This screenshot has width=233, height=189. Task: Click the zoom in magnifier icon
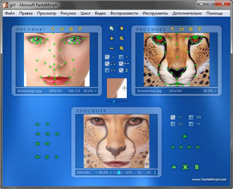click(121, 38)
